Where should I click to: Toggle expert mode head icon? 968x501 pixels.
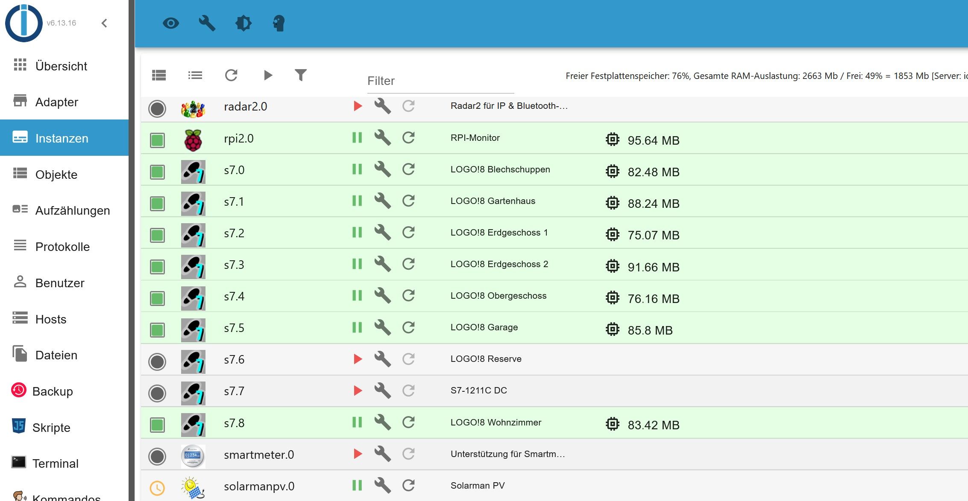click(x=279, y=23)
